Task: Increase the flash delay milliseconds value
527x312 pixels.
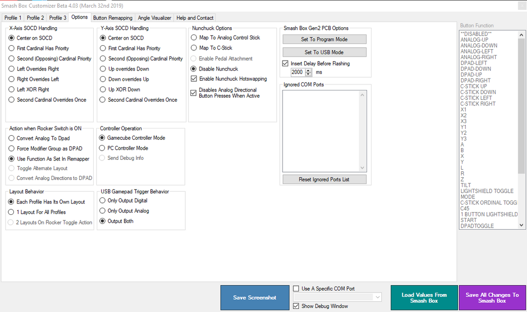Action: [x=309, y=71]
